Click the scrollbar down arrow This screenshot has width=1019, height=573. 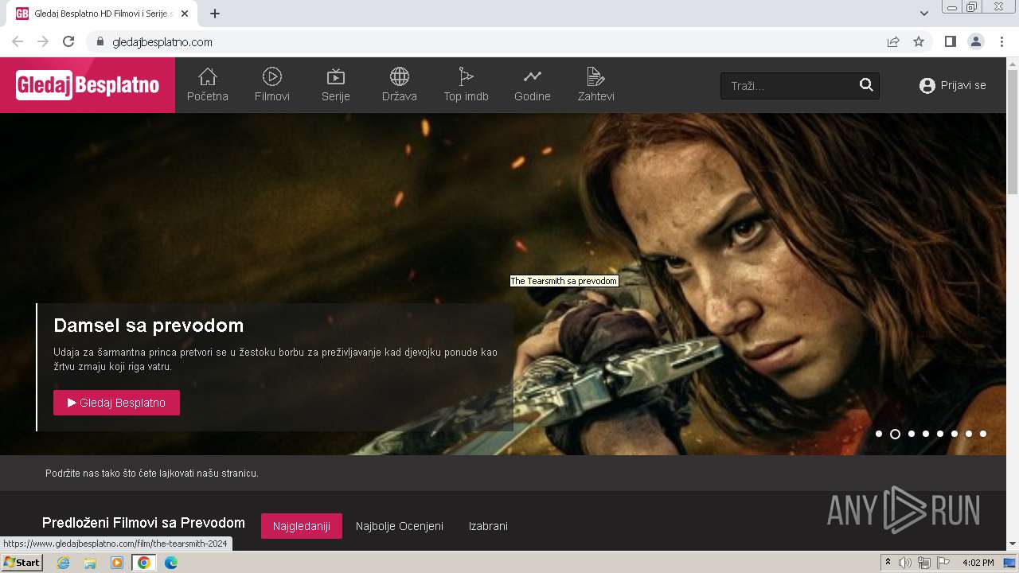1013,544
